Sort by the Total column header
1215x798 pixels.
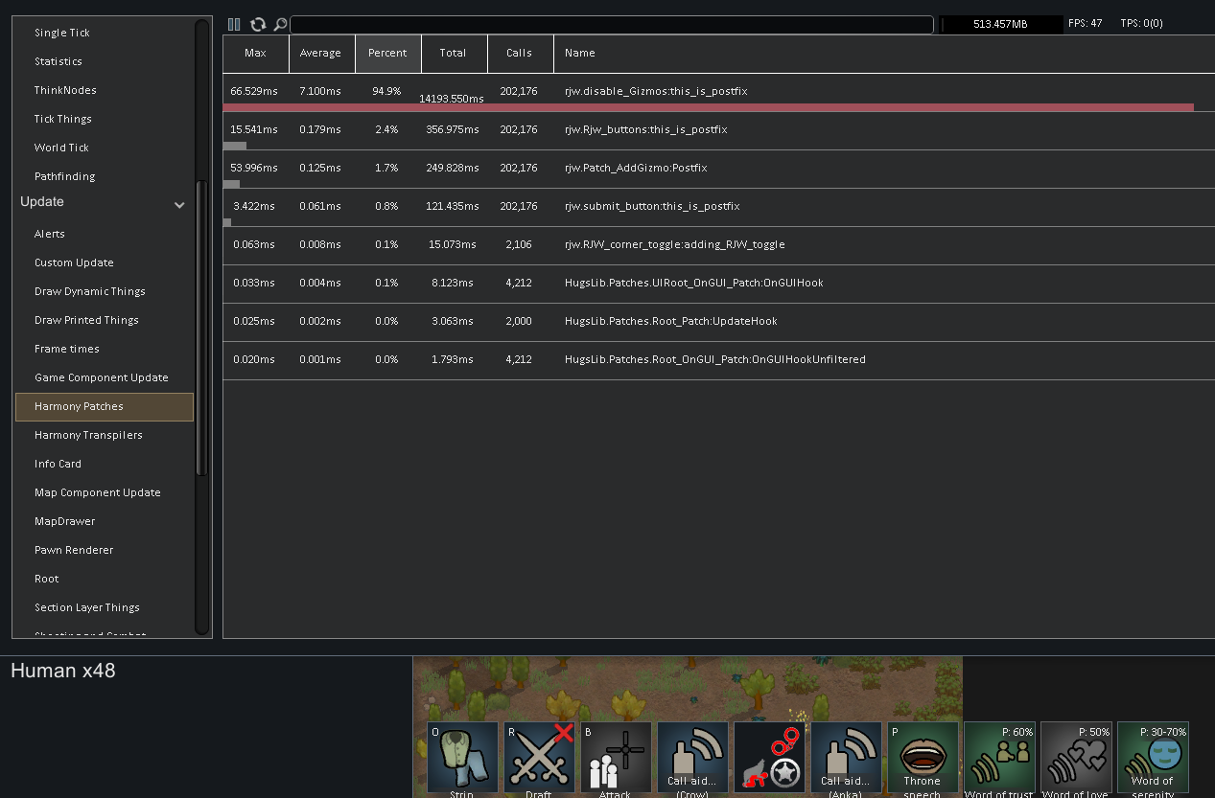tap(454, 54)
